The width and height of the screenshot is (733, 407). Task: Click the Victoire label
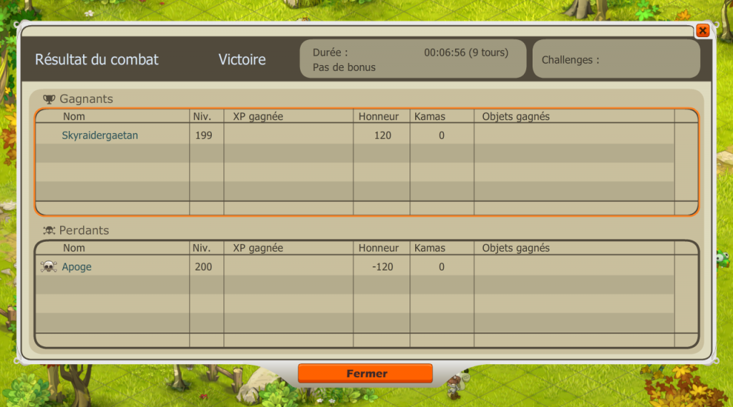coord(242,59)
